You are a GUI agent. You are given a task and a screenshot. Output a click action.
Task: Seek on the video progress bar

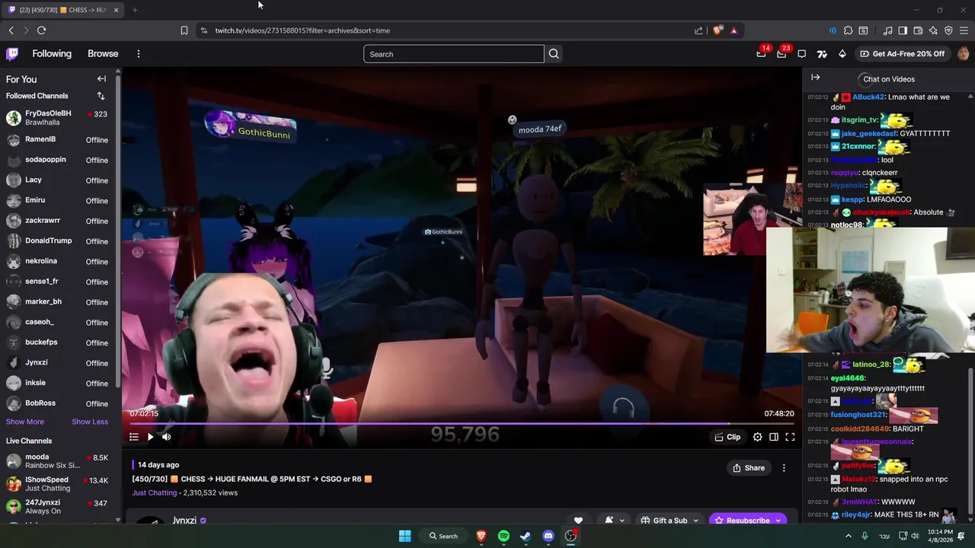point(462,424)
